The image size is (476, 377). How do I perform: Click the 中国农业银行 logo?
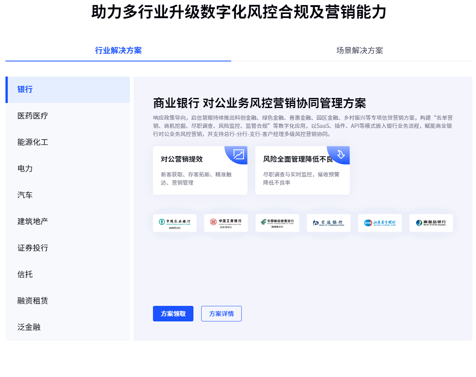[x=175, y=223]
